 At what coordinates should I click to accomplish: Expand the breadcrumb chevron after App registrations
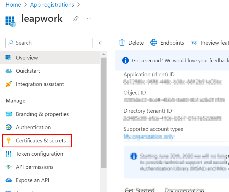[x=79, y=5]
